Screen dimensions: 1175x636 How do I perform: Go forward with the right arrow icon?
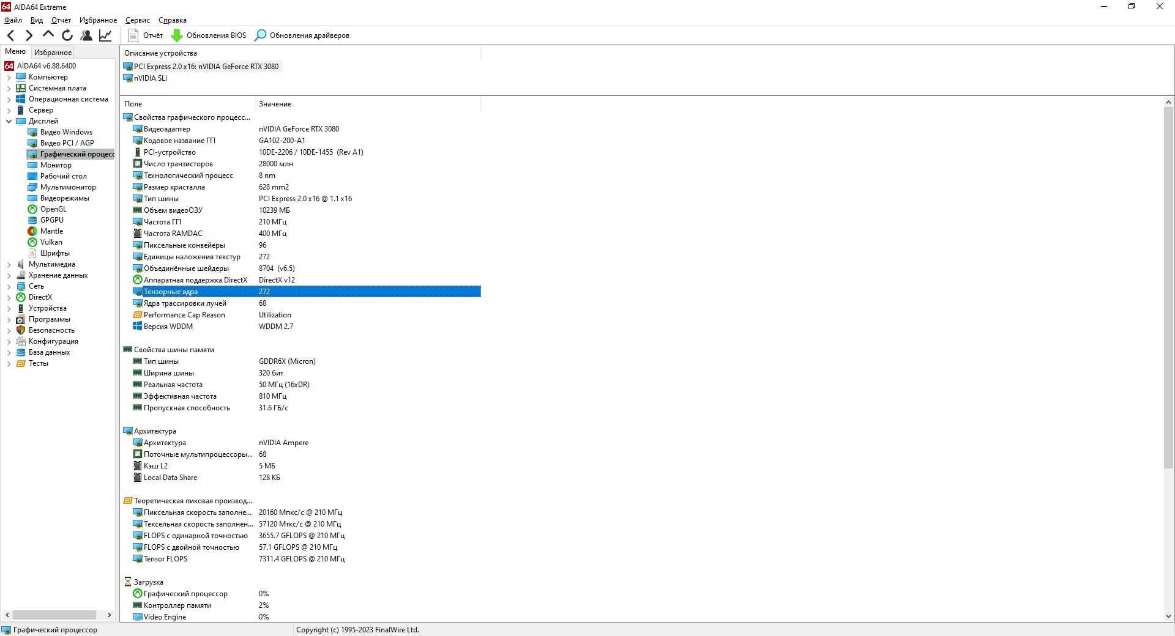click(x=29, y=35)
